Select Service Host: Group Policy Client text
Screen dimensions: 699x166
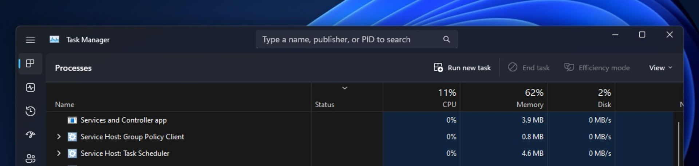pos(132,137)
